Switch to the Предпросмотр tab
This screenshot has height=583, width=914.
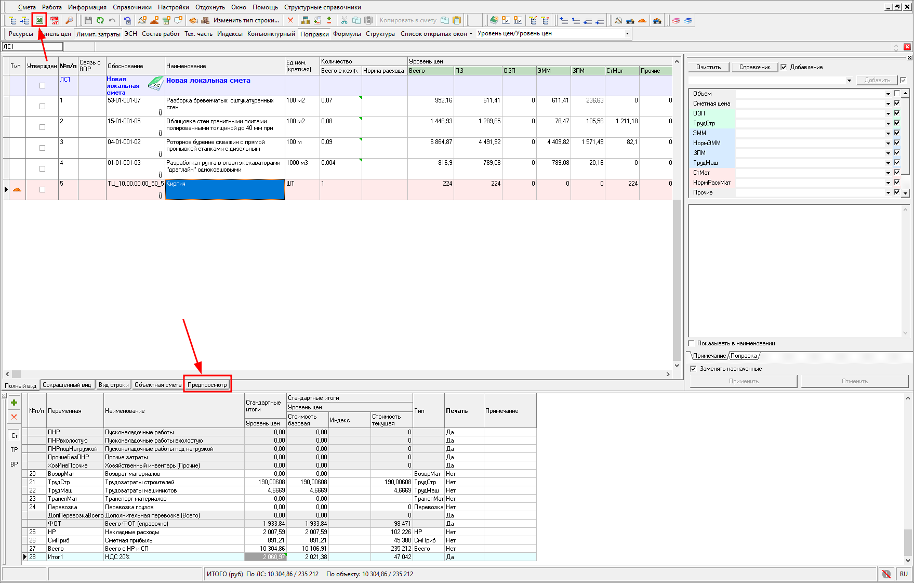(207, 385)
